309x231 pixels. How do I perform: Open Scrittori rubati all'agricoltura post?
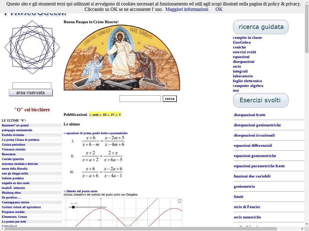pos(21,207)
